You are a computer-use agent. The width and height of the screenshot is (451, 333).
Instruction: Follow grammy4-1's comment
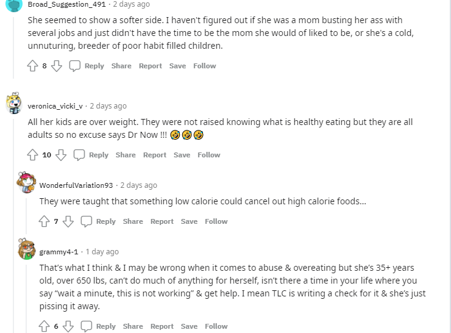(x=216, y=326)
